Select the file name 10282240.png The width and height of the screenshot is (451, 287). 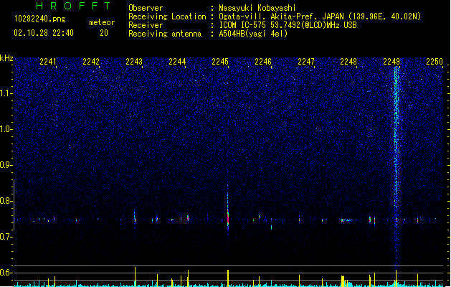pyautogui.click(x=40, y=19)
